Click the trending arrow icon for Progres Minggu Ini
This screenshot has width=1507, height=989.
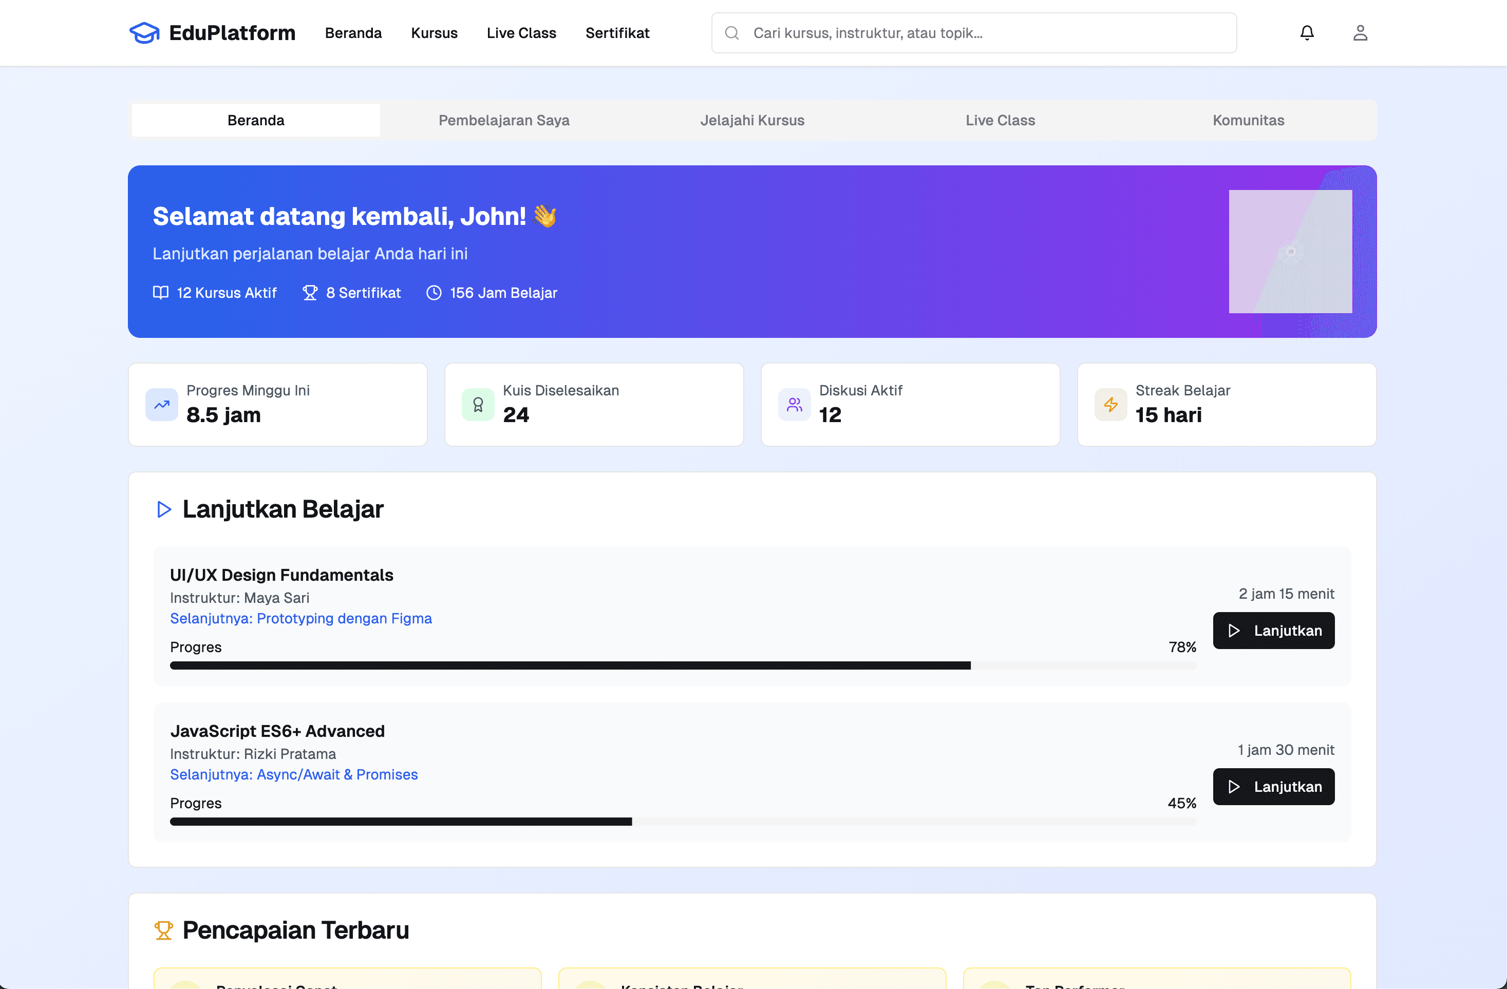pyautogui.click(x=161, y=405)
